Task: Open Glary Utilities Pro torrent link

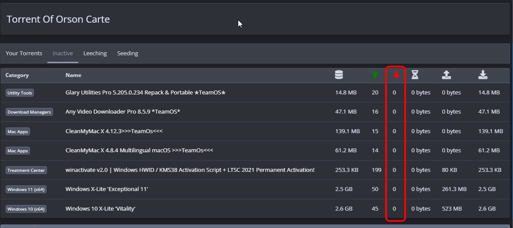Action: [x=146, y=93]
